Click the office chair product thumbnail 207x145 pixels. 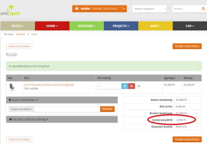[x=13, y=87]
